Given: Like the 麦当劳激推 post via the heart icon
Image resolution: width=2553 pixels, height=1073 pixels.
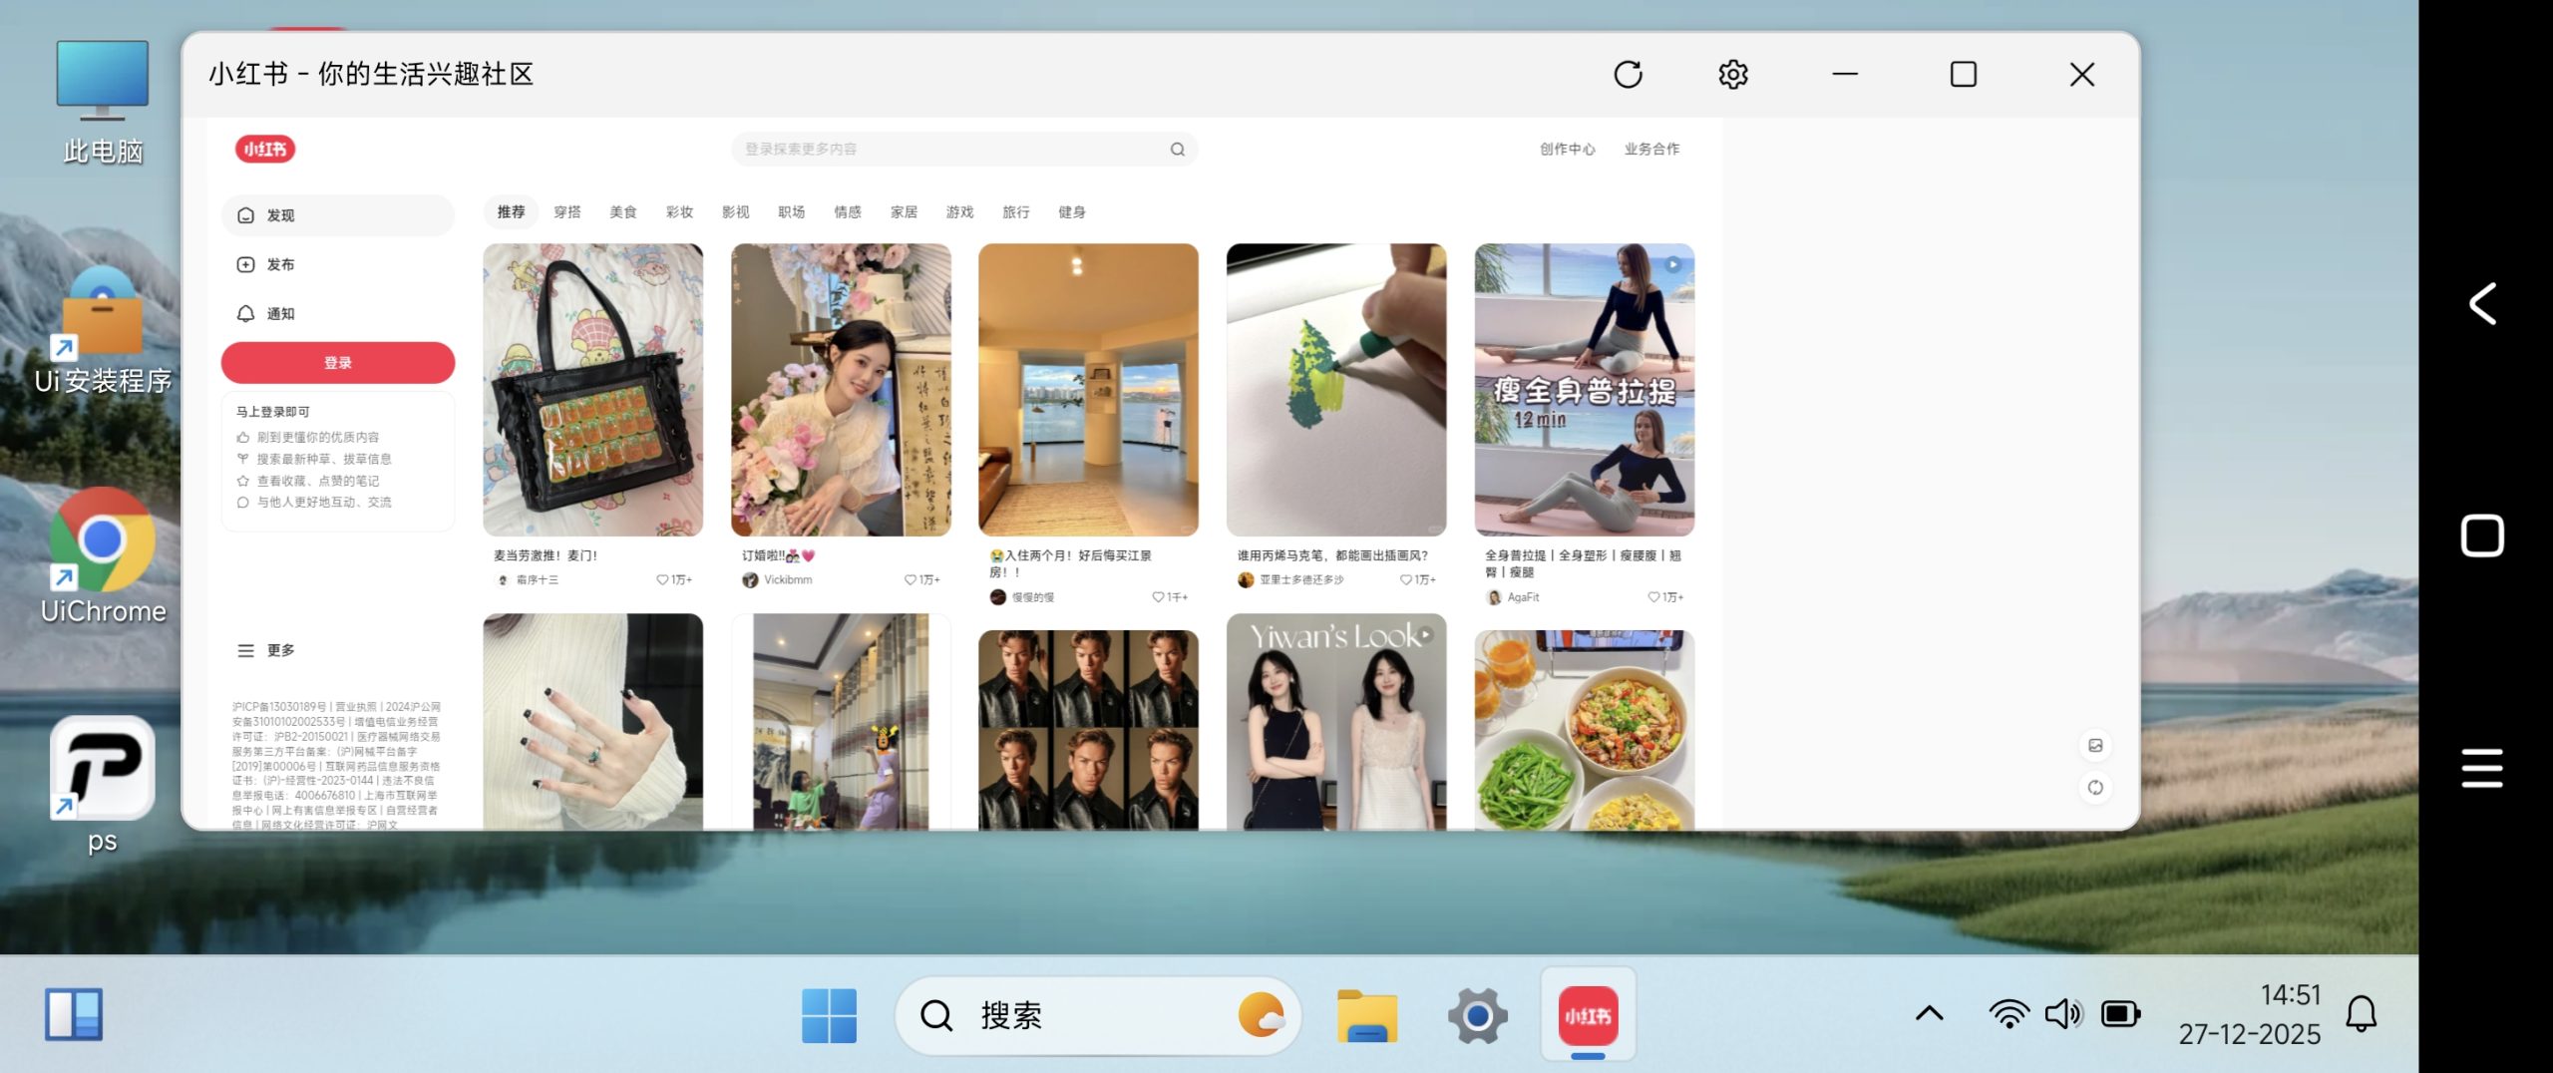Looking at the screenshot, I should pyautogui.click(x=662, y=580).
